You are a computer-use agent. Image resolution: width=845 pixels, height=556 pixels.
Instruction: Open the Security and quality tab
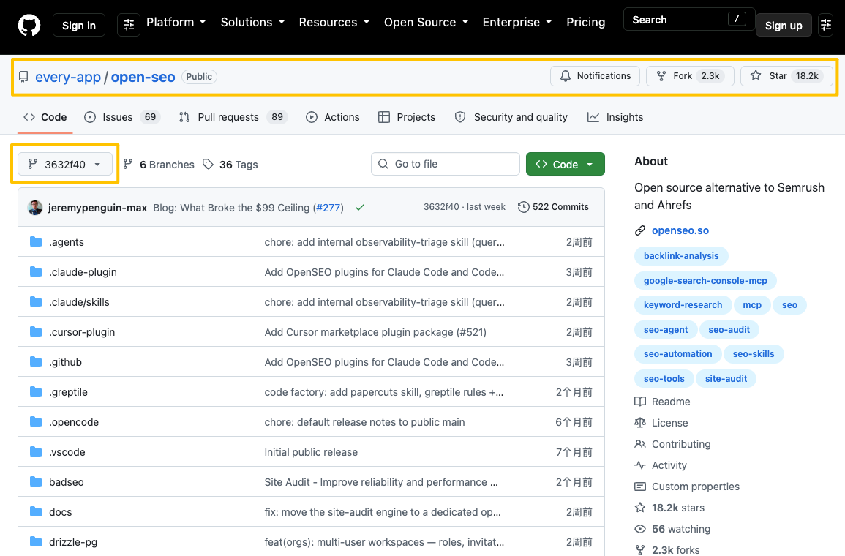click(511, 118)
